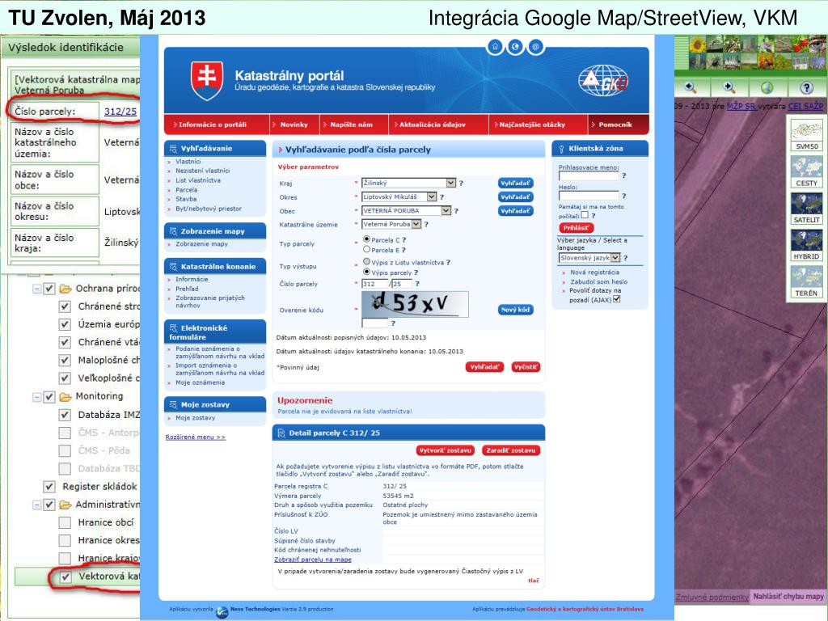Select the CESTY map layer thumbnail
The width and height of the screenshot is (828, 621).
[x=806, y=172]
